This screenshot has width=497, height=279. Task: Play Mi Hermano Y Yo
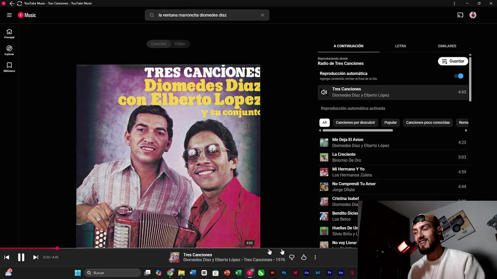coord(393,172)
